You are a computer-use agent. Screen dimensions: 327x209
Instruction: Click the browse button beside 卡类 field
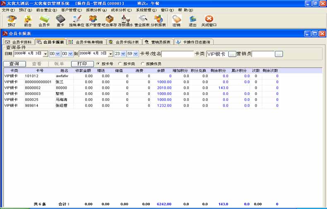coord(232,54)
